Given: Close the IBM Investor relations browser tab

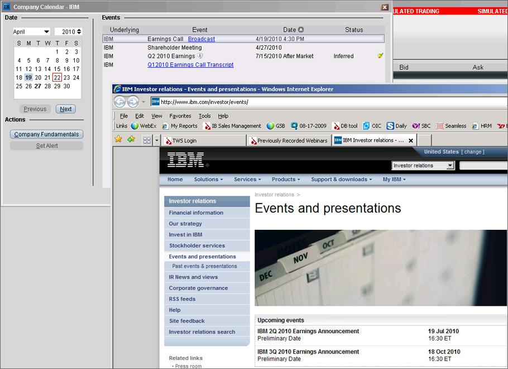Looking at the screenshot, I should point(411,140).
